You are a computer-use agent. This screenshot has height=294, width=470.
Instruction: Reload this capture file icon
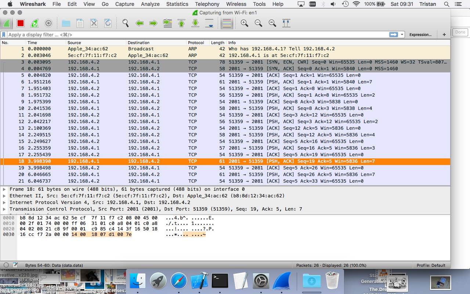108,24
